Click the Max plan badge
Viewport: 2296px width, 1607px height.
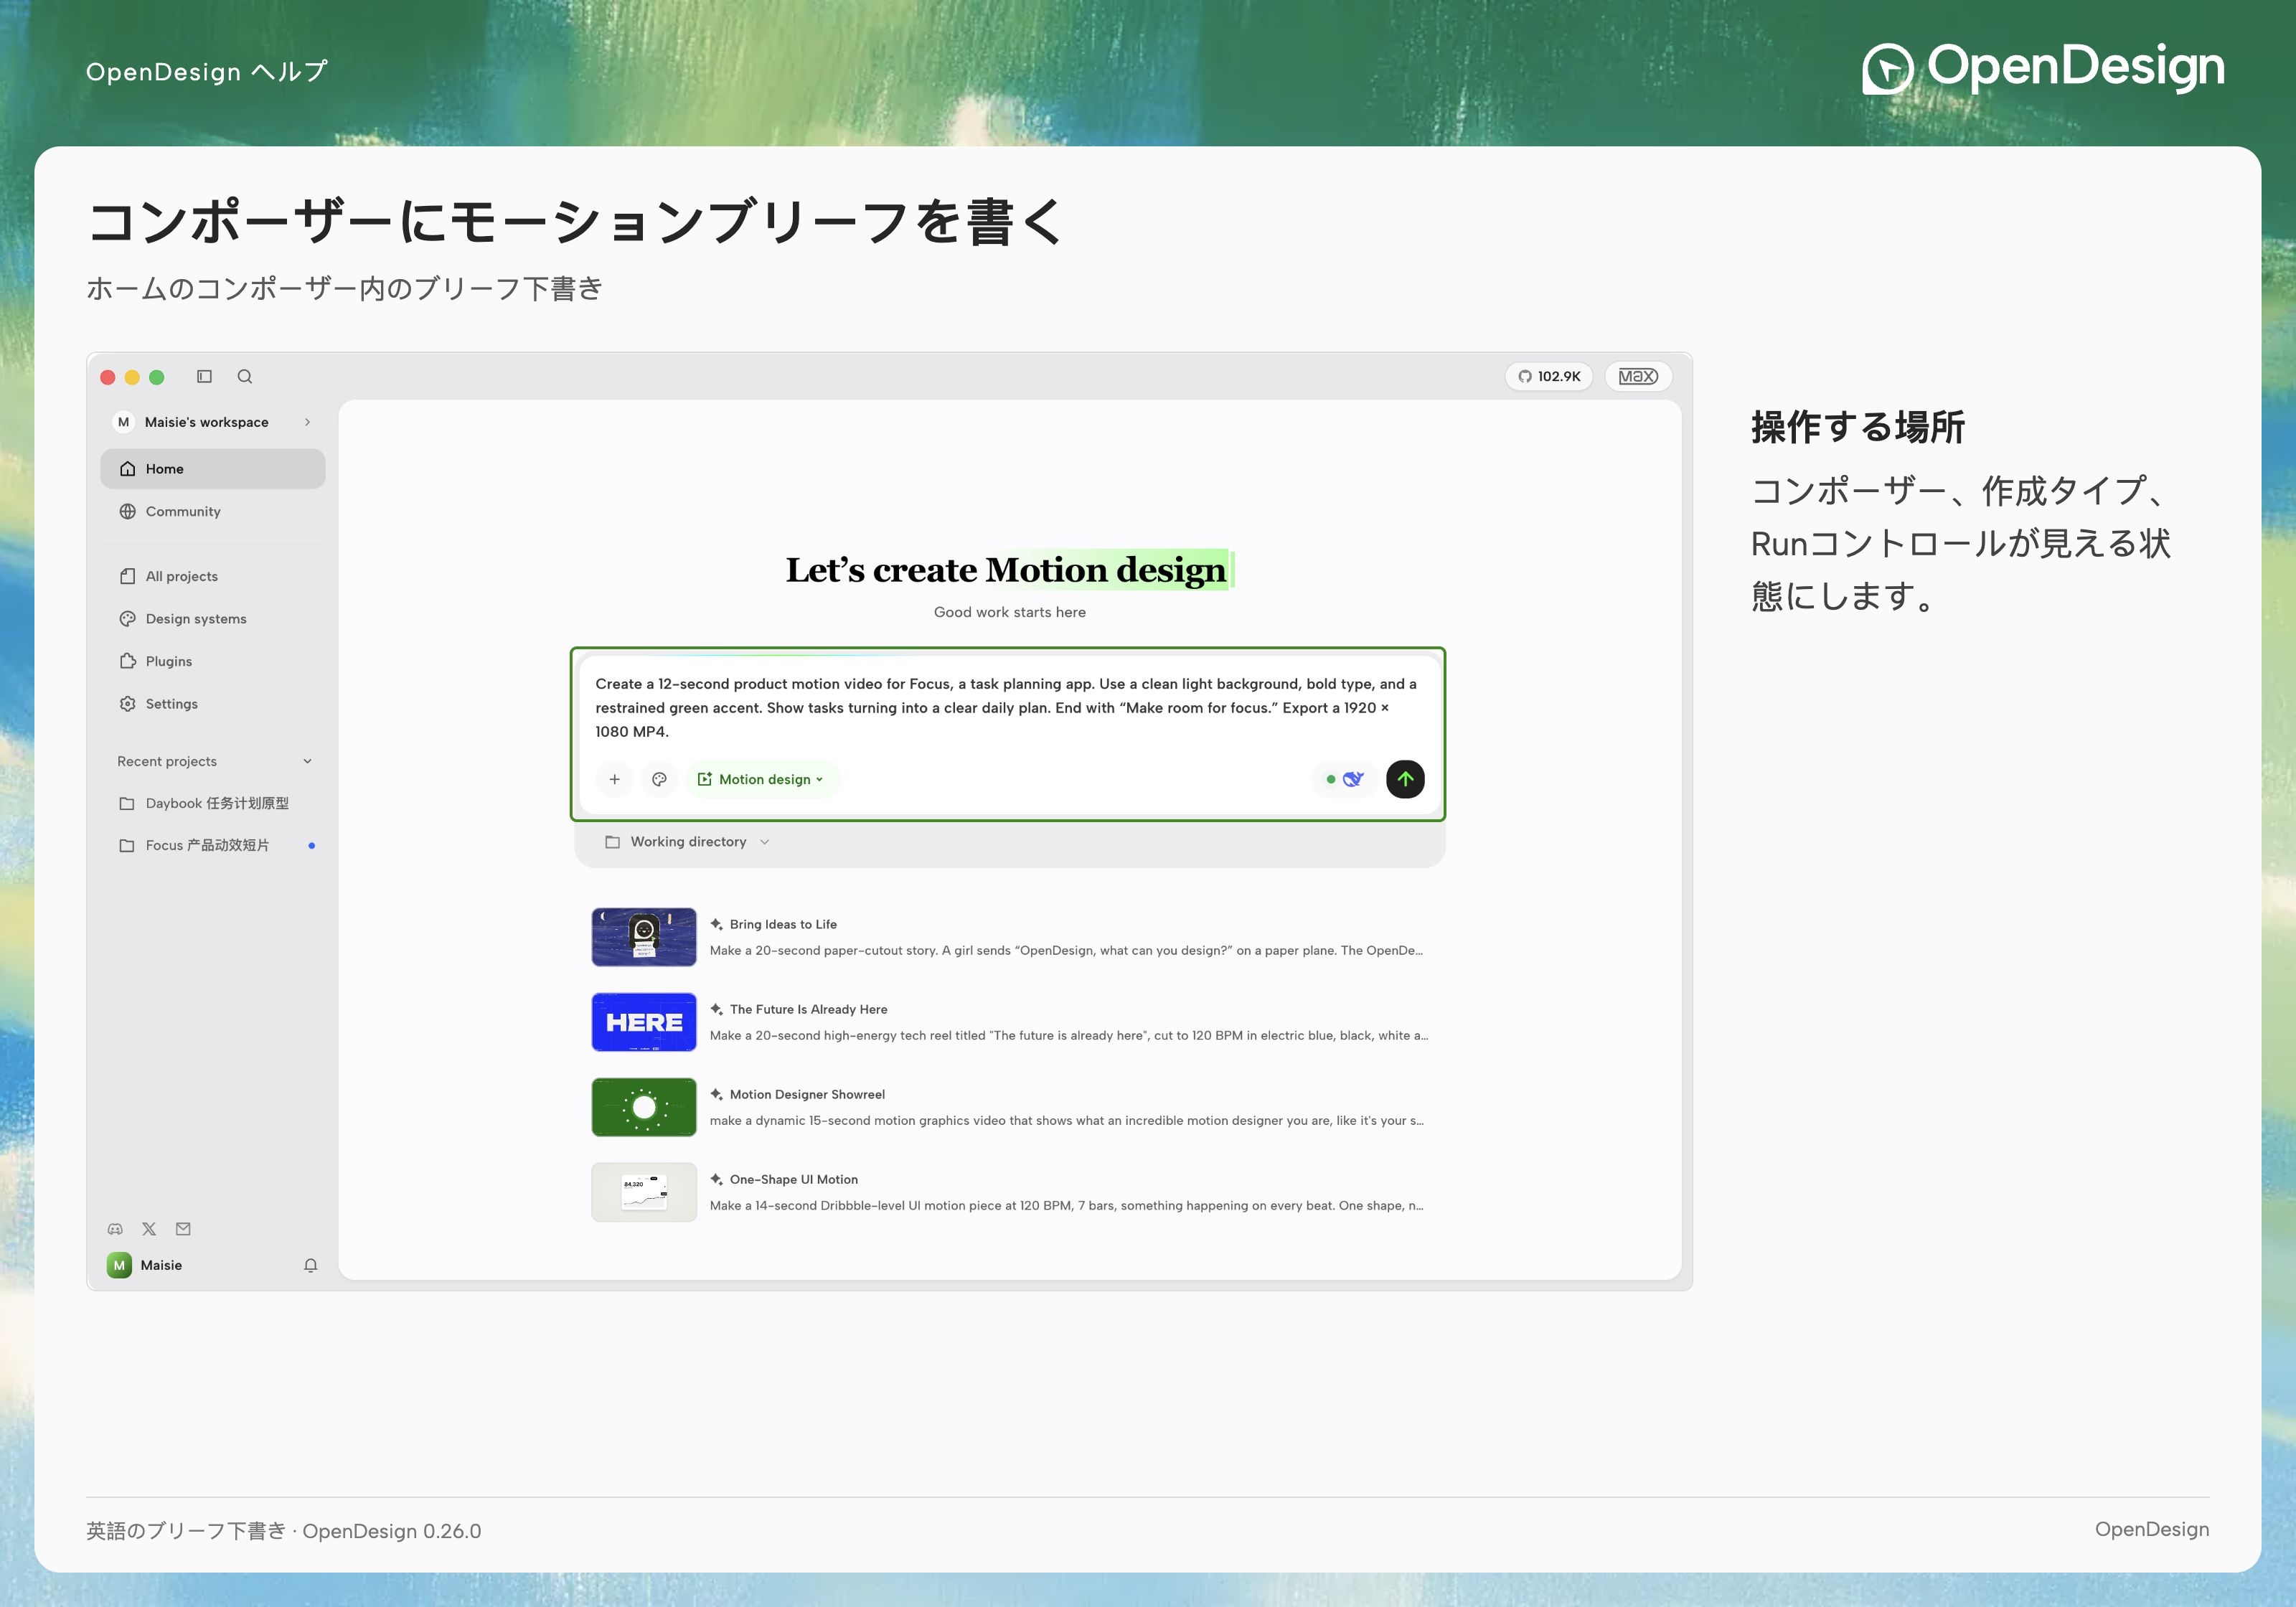(1638, 376)
